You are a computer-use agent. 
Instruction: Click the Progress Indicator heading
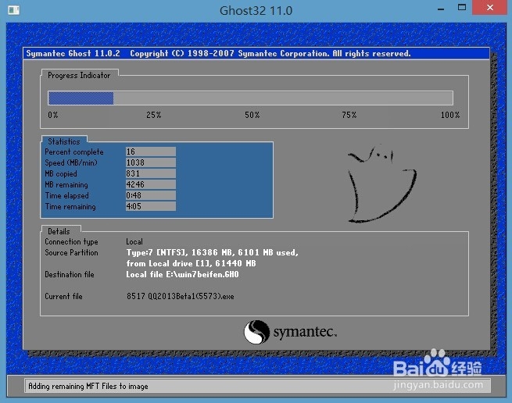pos(79,76)
